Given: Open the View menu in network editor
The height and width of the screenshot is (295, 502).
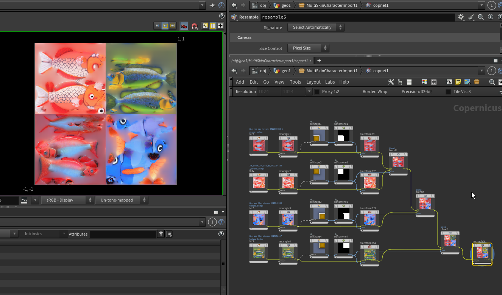Looking at the screenshot, I should click(279, 82).
